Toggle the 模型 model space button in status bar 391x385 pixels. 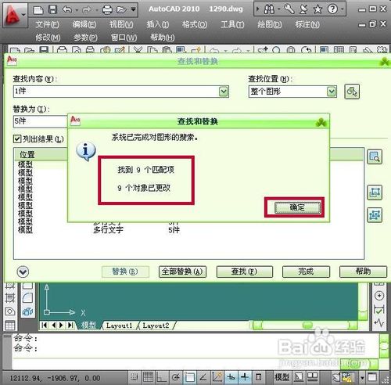click(x=282, y=377)
